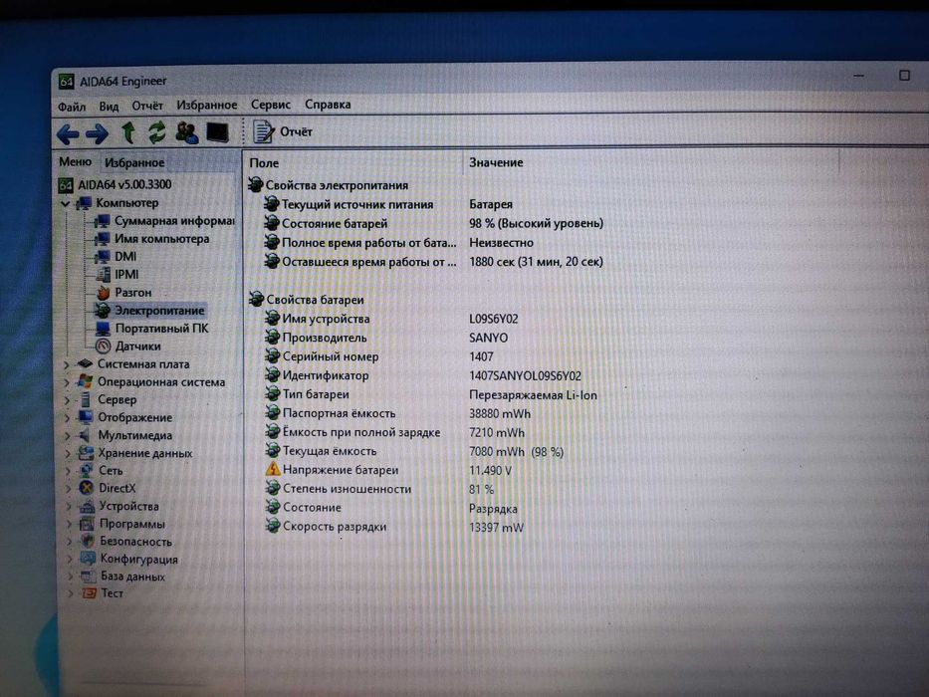Viewport: 929px width, 697px height.
Task: Select the AIDA64 v5.00.3300 root node
Action: [116, 185]
